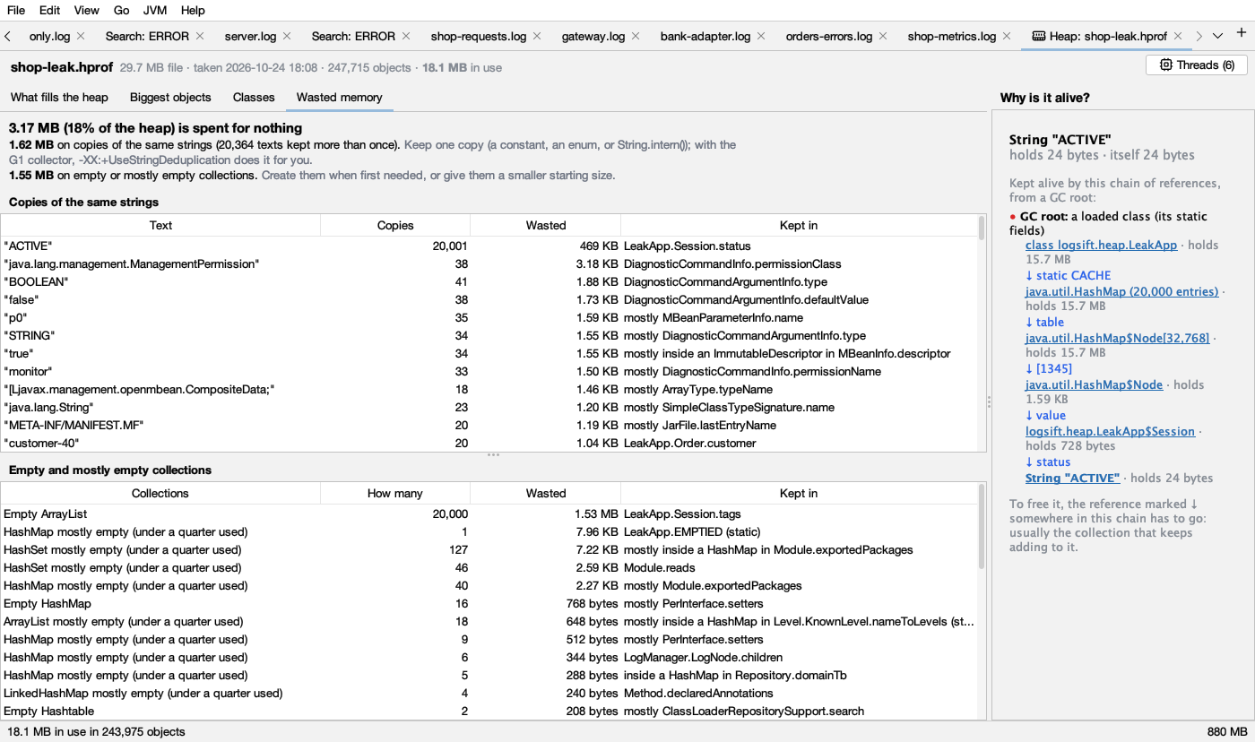Select the Empty Hashtable row
Viewport: 1255px width, 742px height.
(x=489, y=711)
